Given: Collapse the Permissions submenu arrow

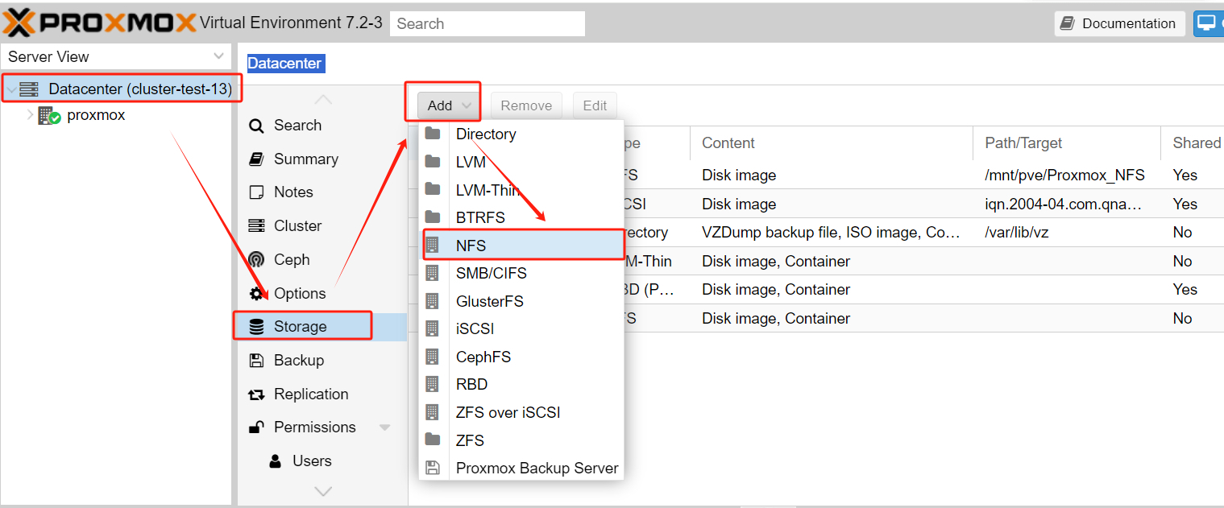Looking at the screenshot, I should (384, 427).
